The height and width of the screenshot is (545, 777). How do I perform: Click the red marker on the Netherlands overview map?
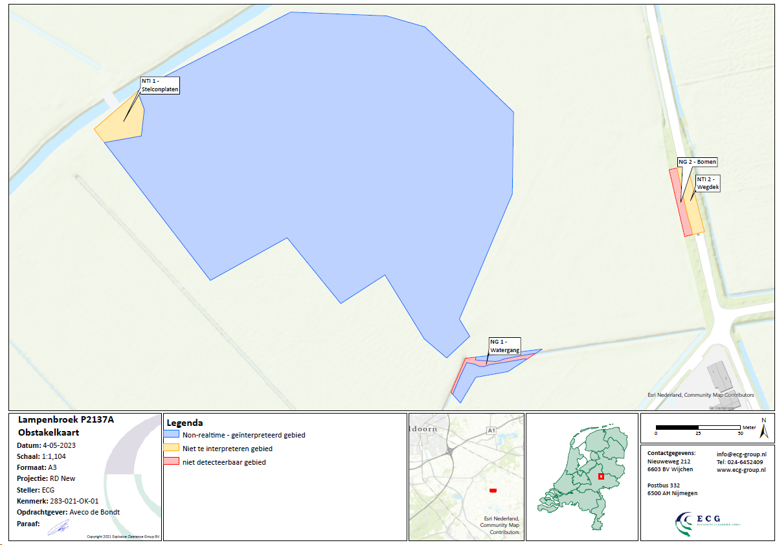point(601,476)
